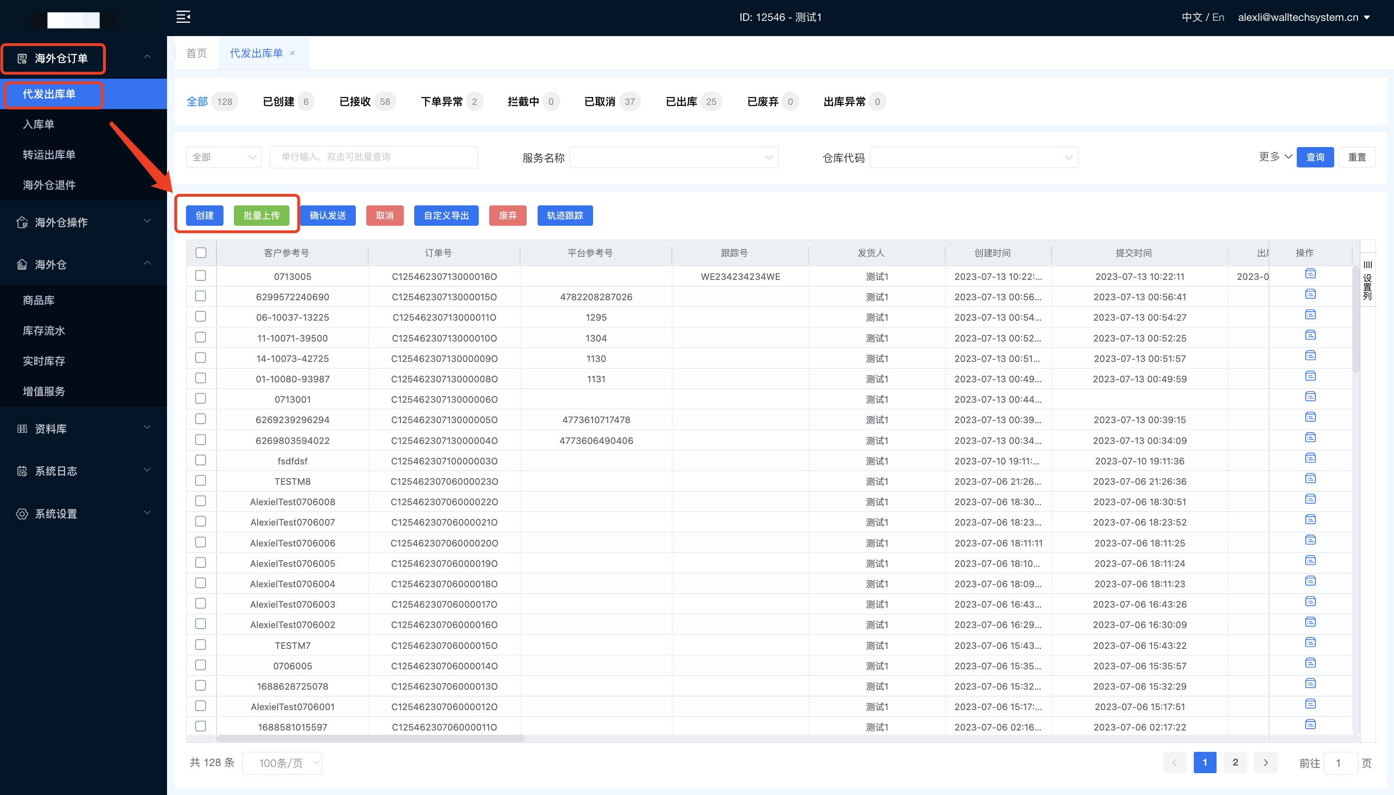
Task: Click the 轨迹跟踪 button
Action: click(565, 216)
